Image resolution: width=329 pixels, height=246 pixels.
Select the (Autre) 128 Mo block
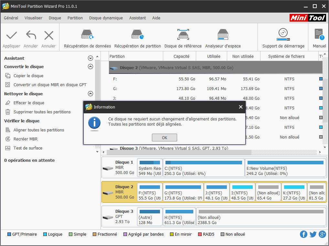coord(150,217)
